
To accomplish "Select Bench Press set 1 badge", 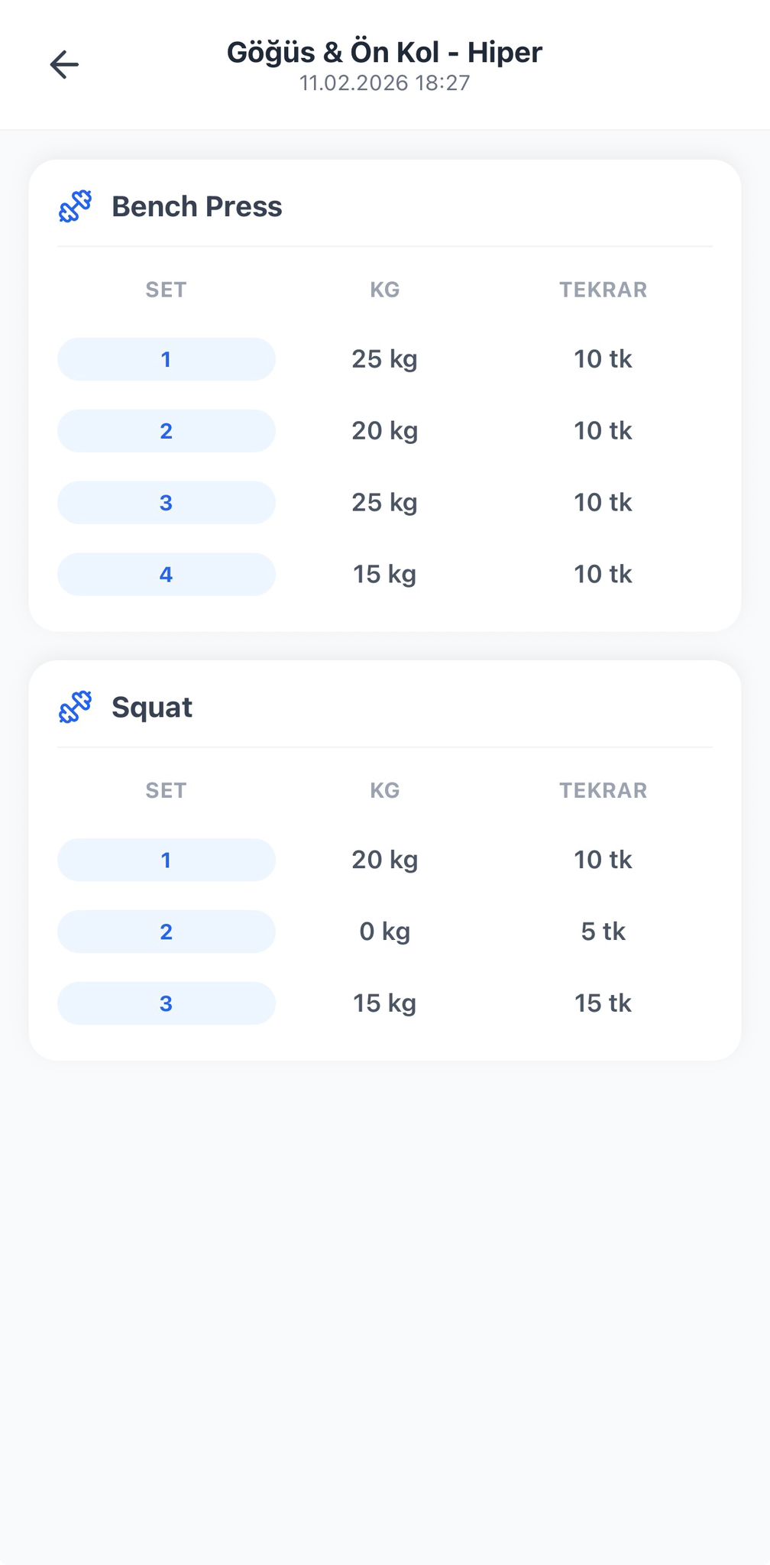I will click(x=166, y=359).
